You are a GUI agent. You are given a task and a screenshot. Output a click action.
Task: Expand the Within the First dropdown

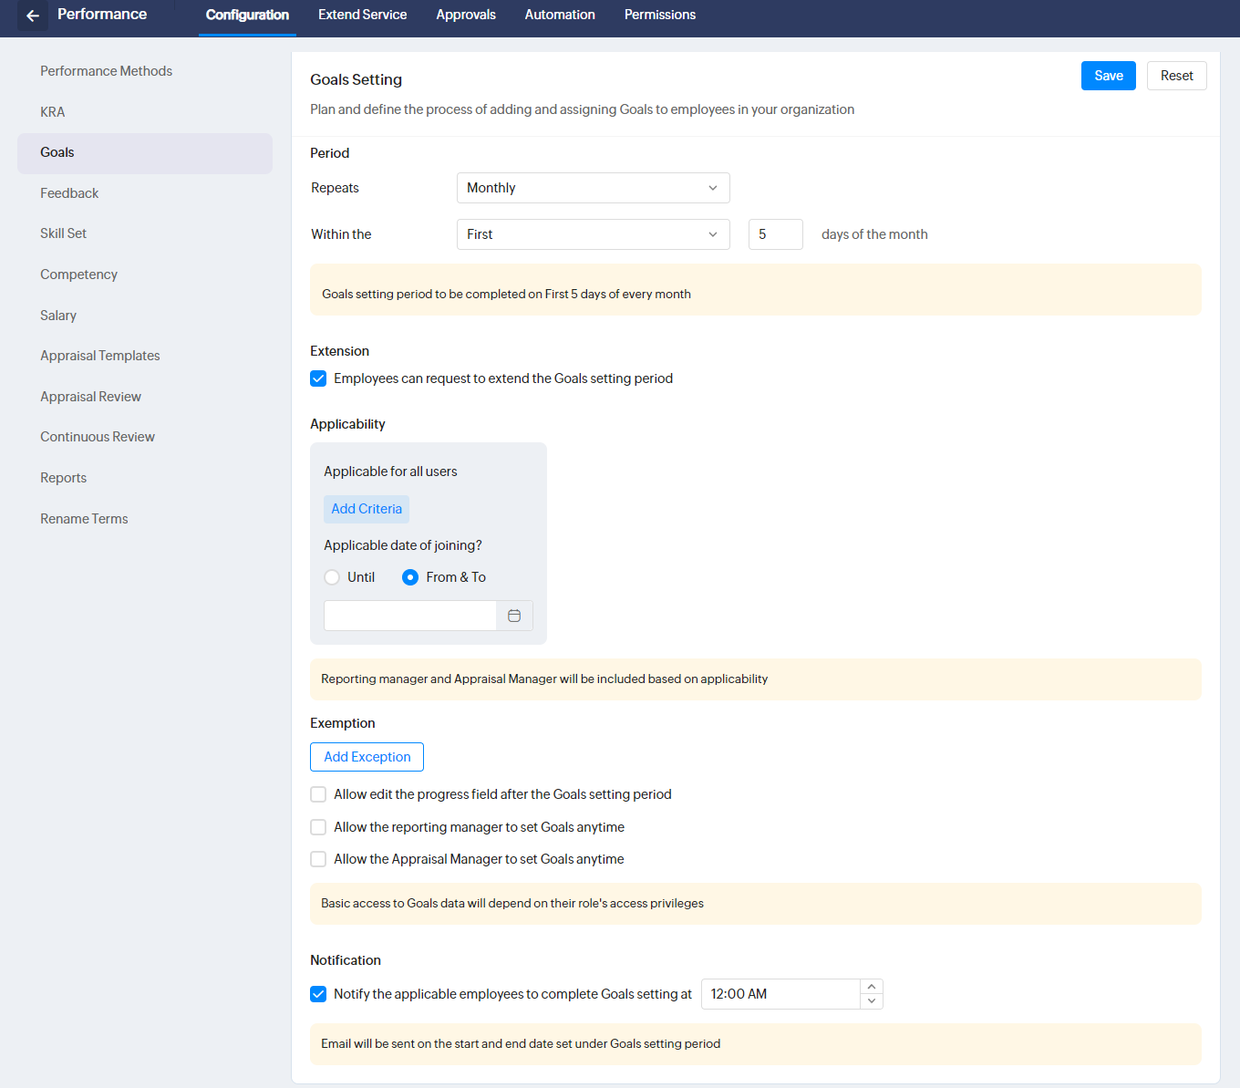pos(593,234)
